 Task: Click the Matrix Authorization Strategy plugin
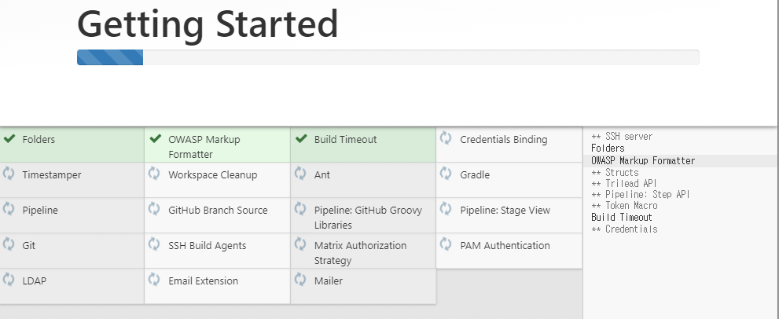click(x=363, y=251)
